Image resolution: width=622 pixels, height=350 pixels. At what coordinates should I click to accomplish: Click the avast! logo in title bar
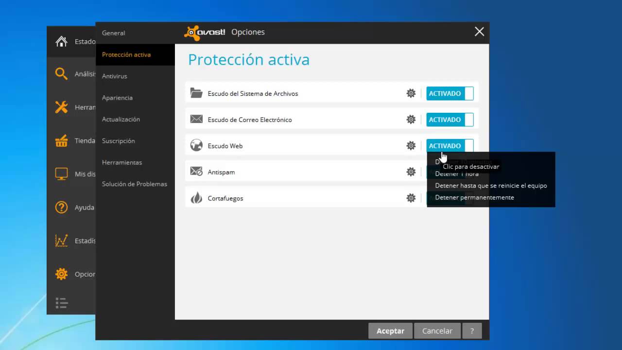[x=205, y=33]
